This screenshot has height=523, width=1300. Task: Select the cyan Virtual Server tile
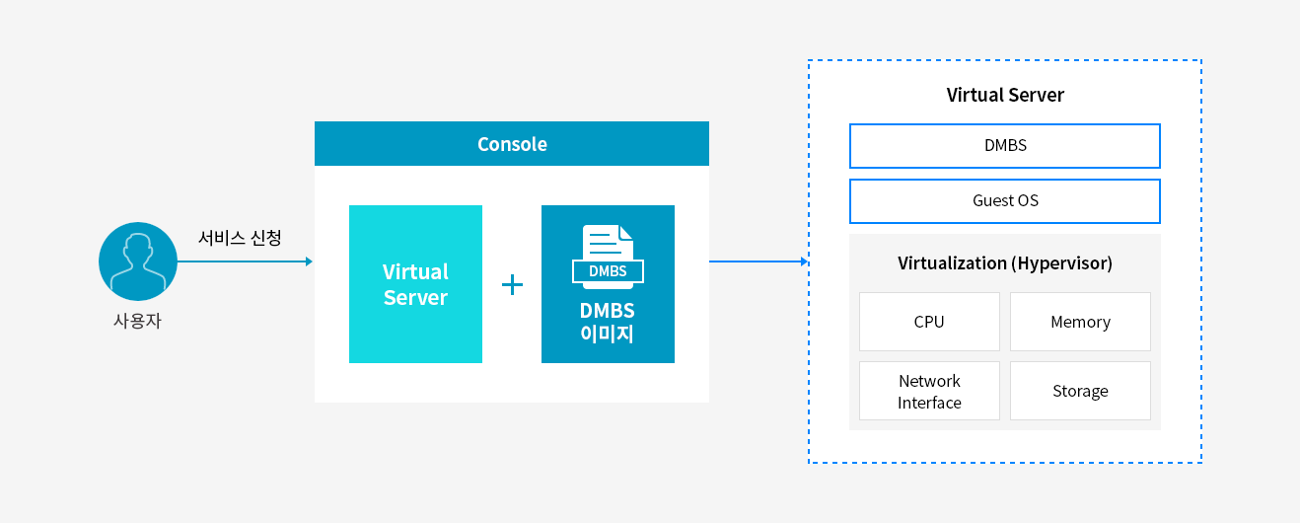415,284
